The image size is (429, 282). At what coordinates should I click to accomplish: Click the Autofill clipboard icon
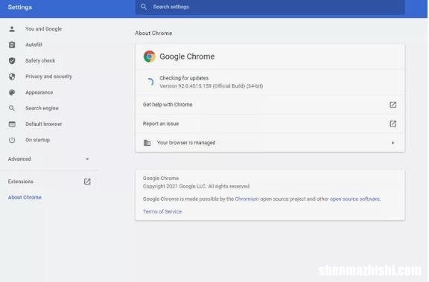(12, 45)
